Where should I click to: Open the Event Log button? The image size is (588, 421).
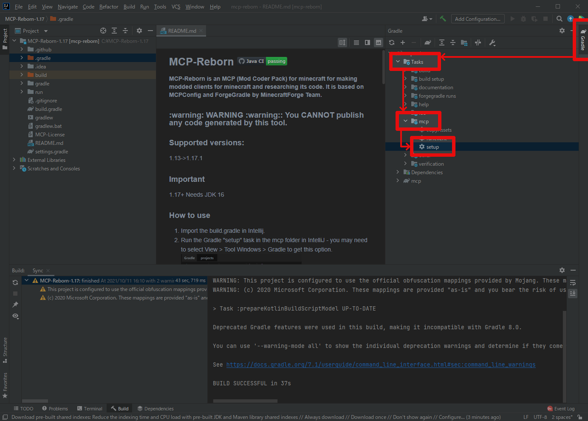tap(561, 408)
